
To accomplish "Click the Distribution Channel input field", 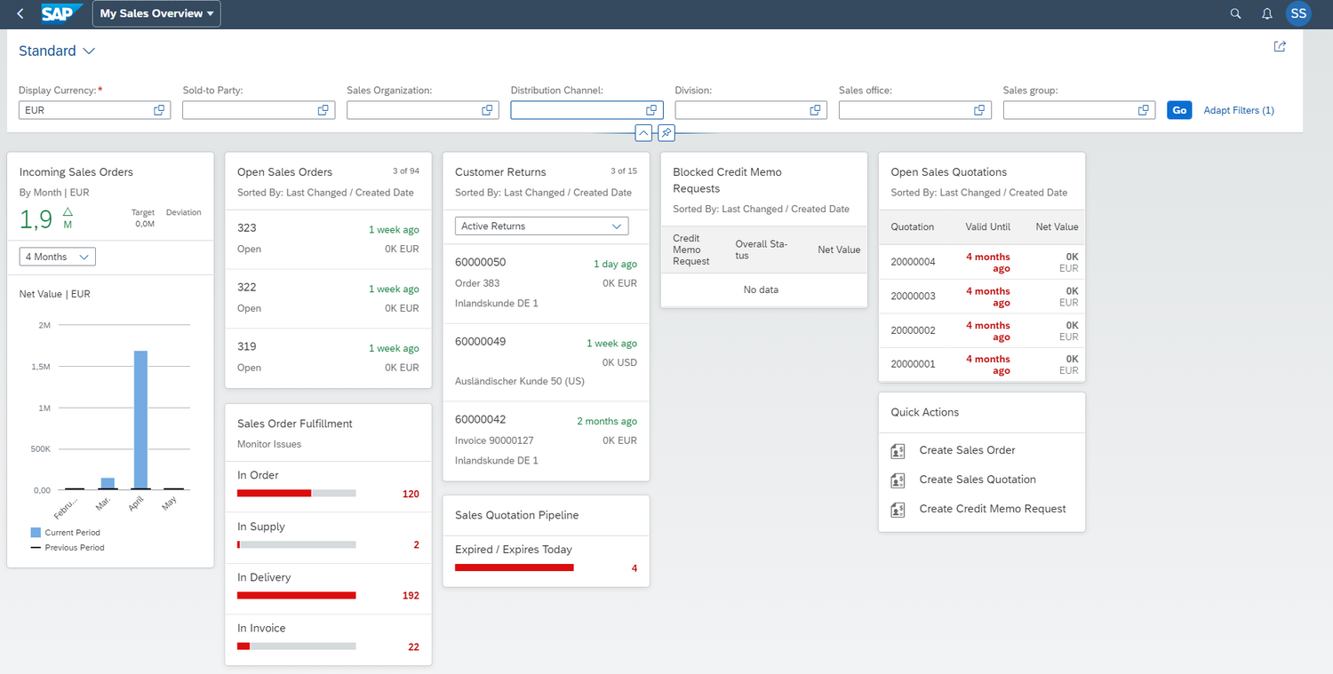I will (x=576, y=110).
